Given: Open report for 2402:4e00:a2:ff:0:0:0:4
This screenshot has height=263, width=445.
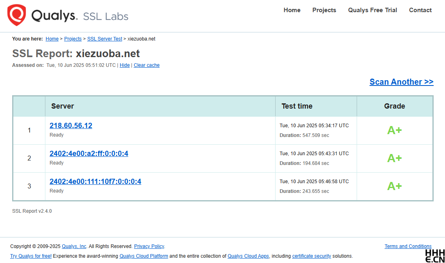Looking at the screenshot, I should click(89, 154).
